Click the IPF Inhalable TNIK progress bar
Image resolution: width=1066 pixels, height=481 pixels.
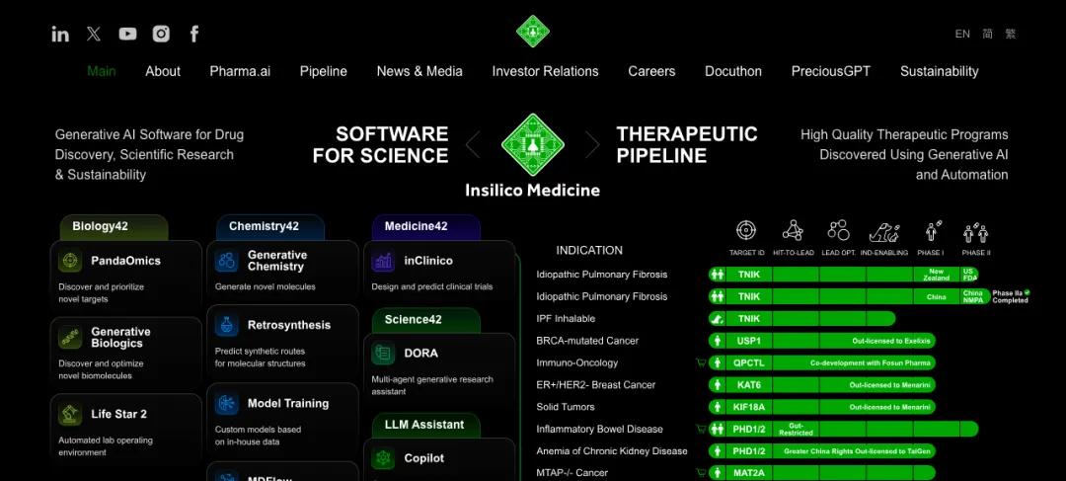(802, 318)
